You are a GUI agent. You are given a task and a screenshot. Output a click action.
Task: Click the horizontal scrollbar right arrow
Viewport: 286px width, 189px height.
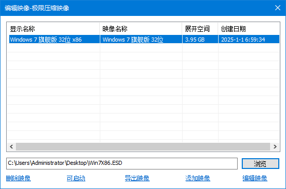tap(275, 146)
